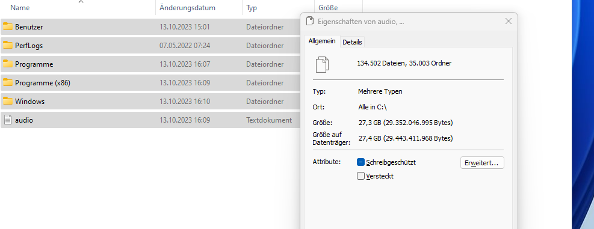Click the Eigenschaften von audio title text

click(x=360, y=22)
